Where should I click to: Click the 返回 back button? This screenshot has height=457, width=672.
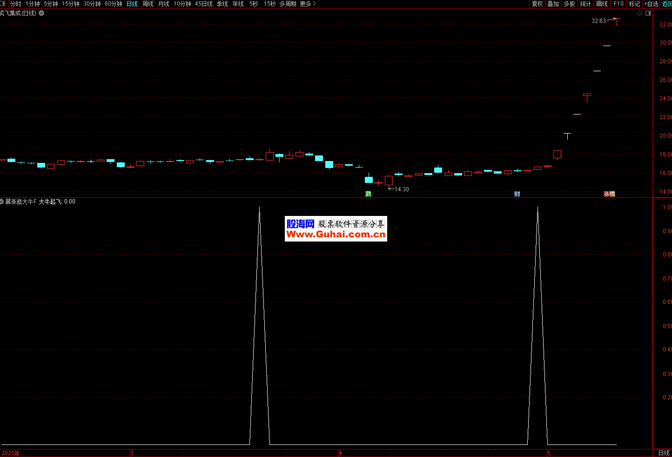click(667, 4)
